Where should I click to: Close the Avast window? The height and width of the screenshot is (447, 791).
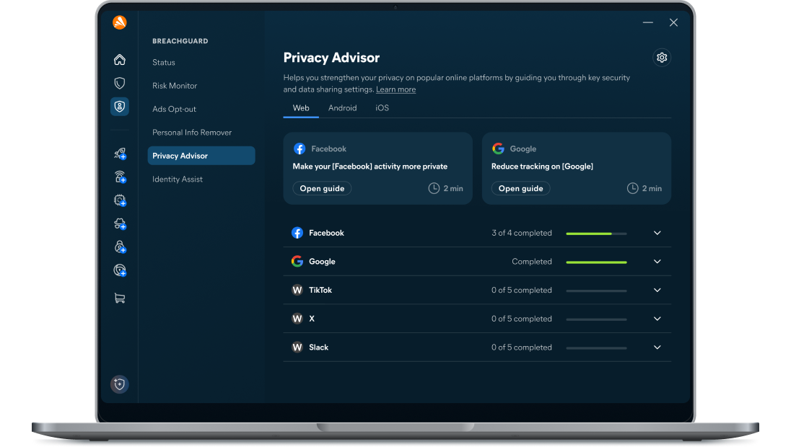pyautogui.click(x=673, y=22)
